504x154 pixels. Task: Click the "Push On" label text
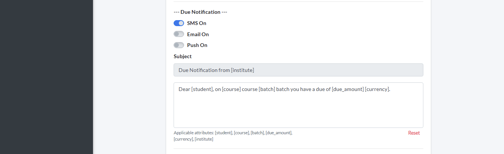point(197,45)
